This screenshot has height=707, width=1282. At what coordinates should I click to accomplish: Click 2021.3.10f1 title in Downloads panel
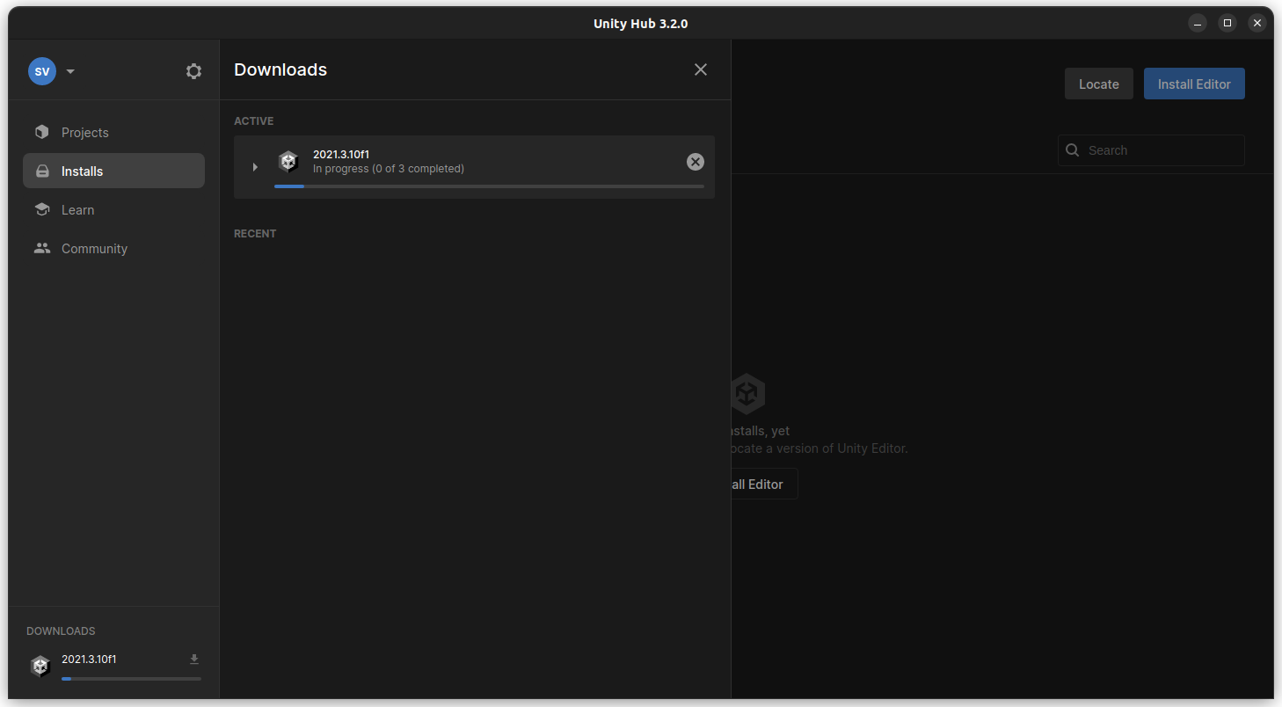pyautogui.click(x=341, y=155)
